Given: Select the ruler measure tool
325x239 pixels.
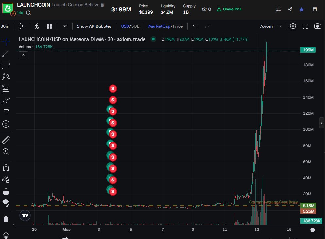Looking at the screenshot, I should click(x=6, y=140).
